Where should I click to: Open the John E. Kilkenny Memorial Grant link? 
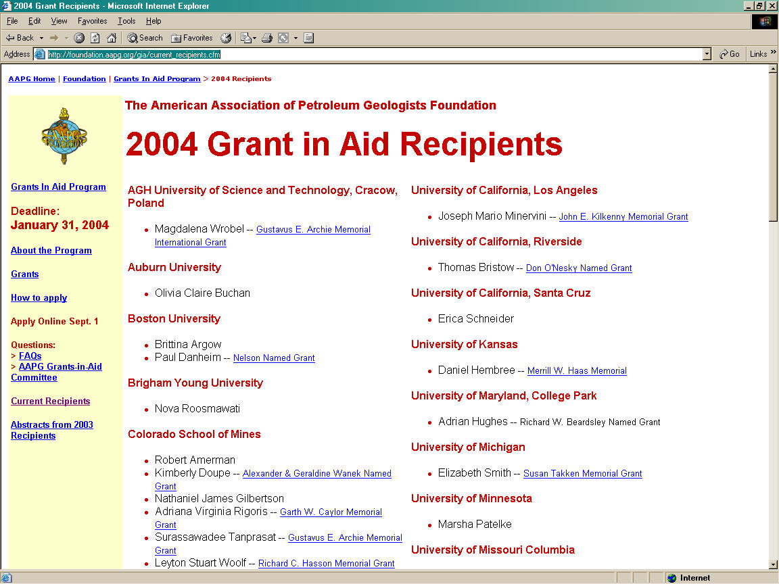pyautogui.click(x=623, y=216)
